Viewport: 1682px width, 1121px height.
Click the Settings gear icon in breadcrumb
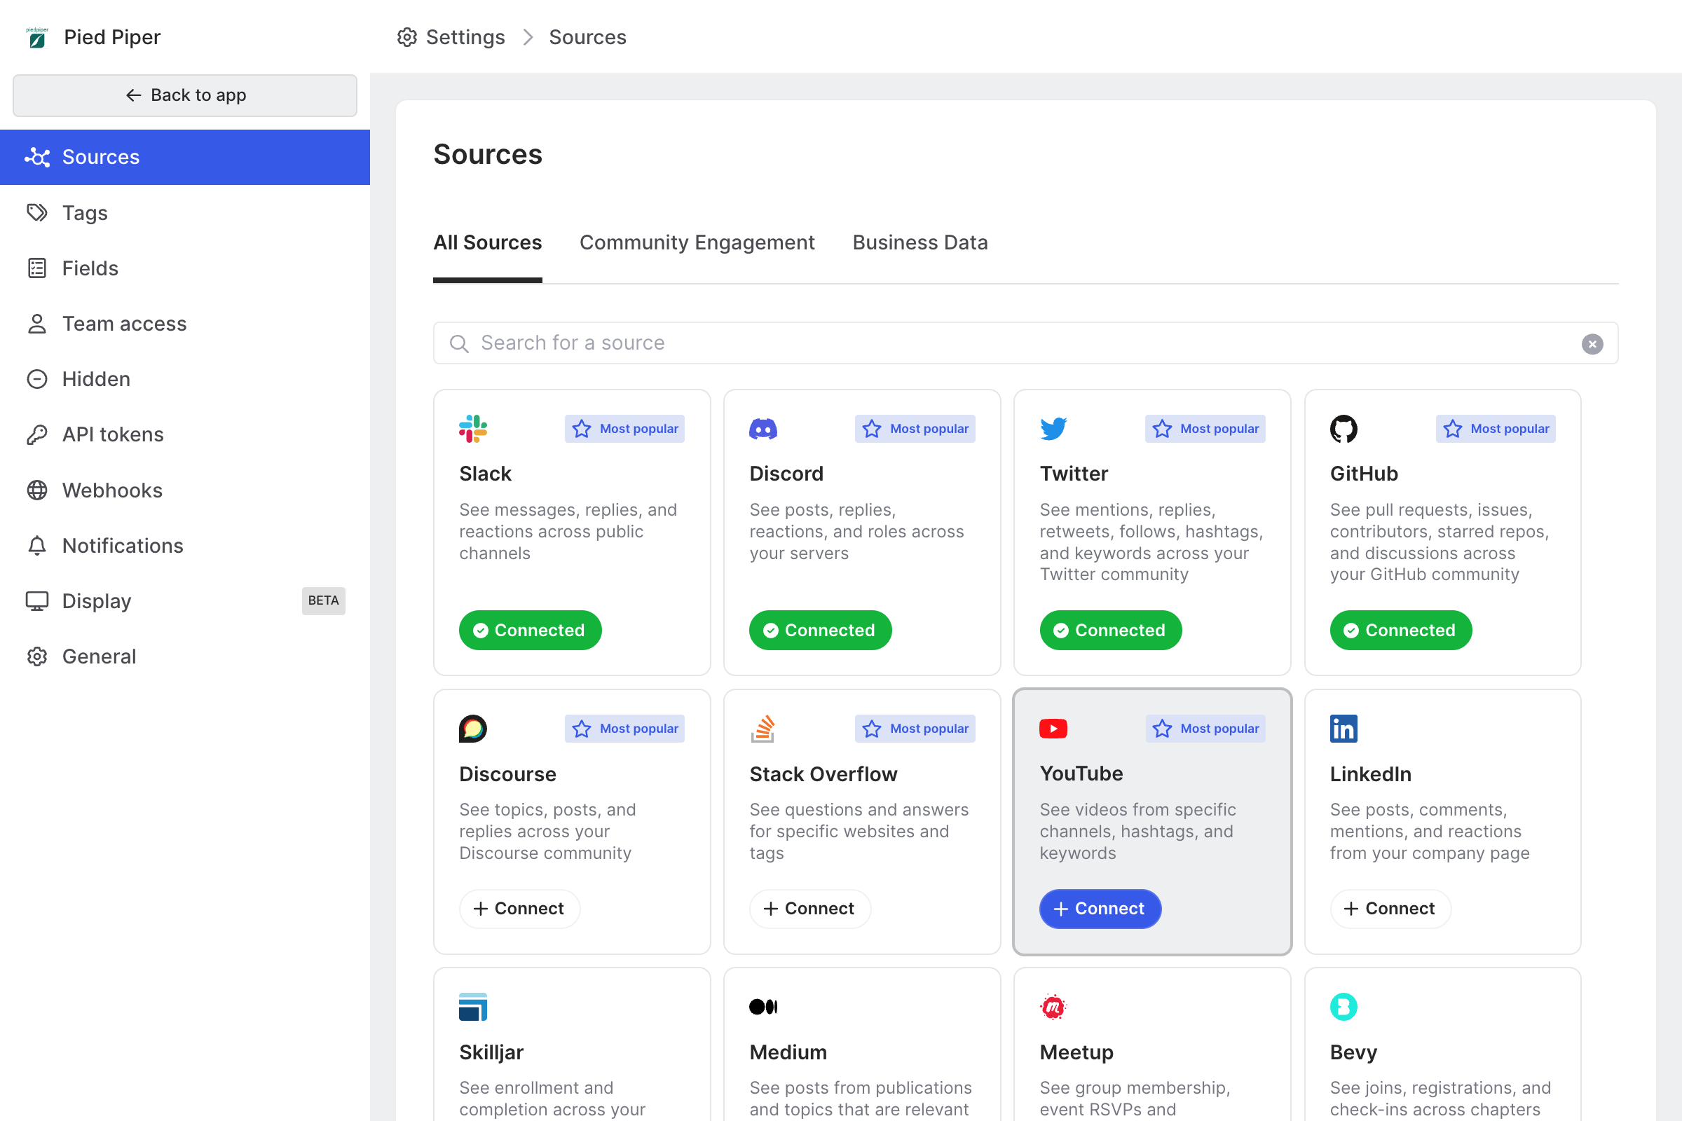(407, 37)
